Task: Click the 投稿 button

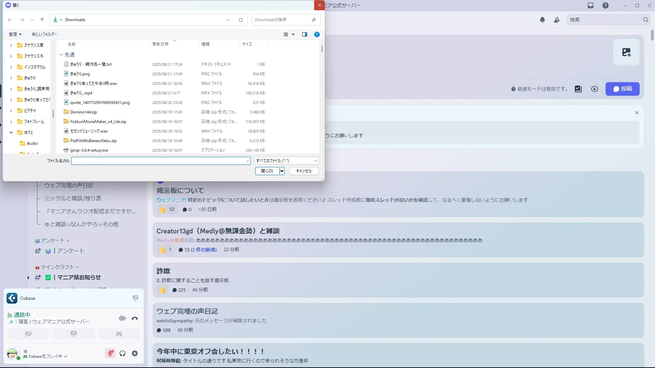Action: [x=622, y=89]
